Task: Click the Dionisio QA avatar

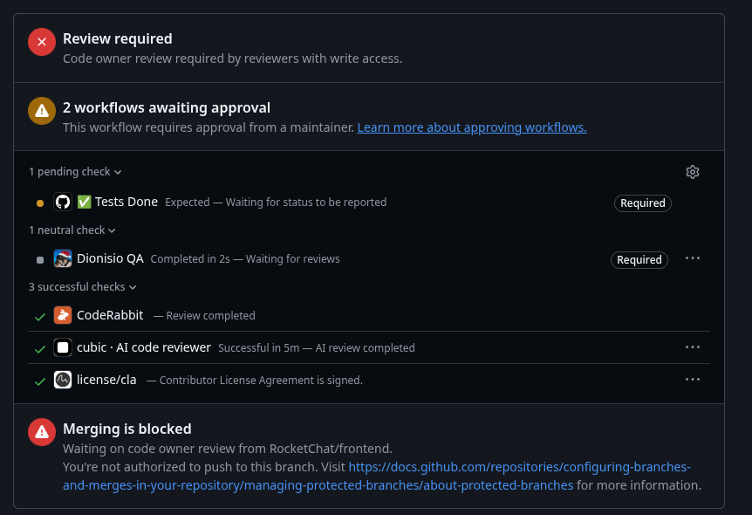Action: (63, 258)
